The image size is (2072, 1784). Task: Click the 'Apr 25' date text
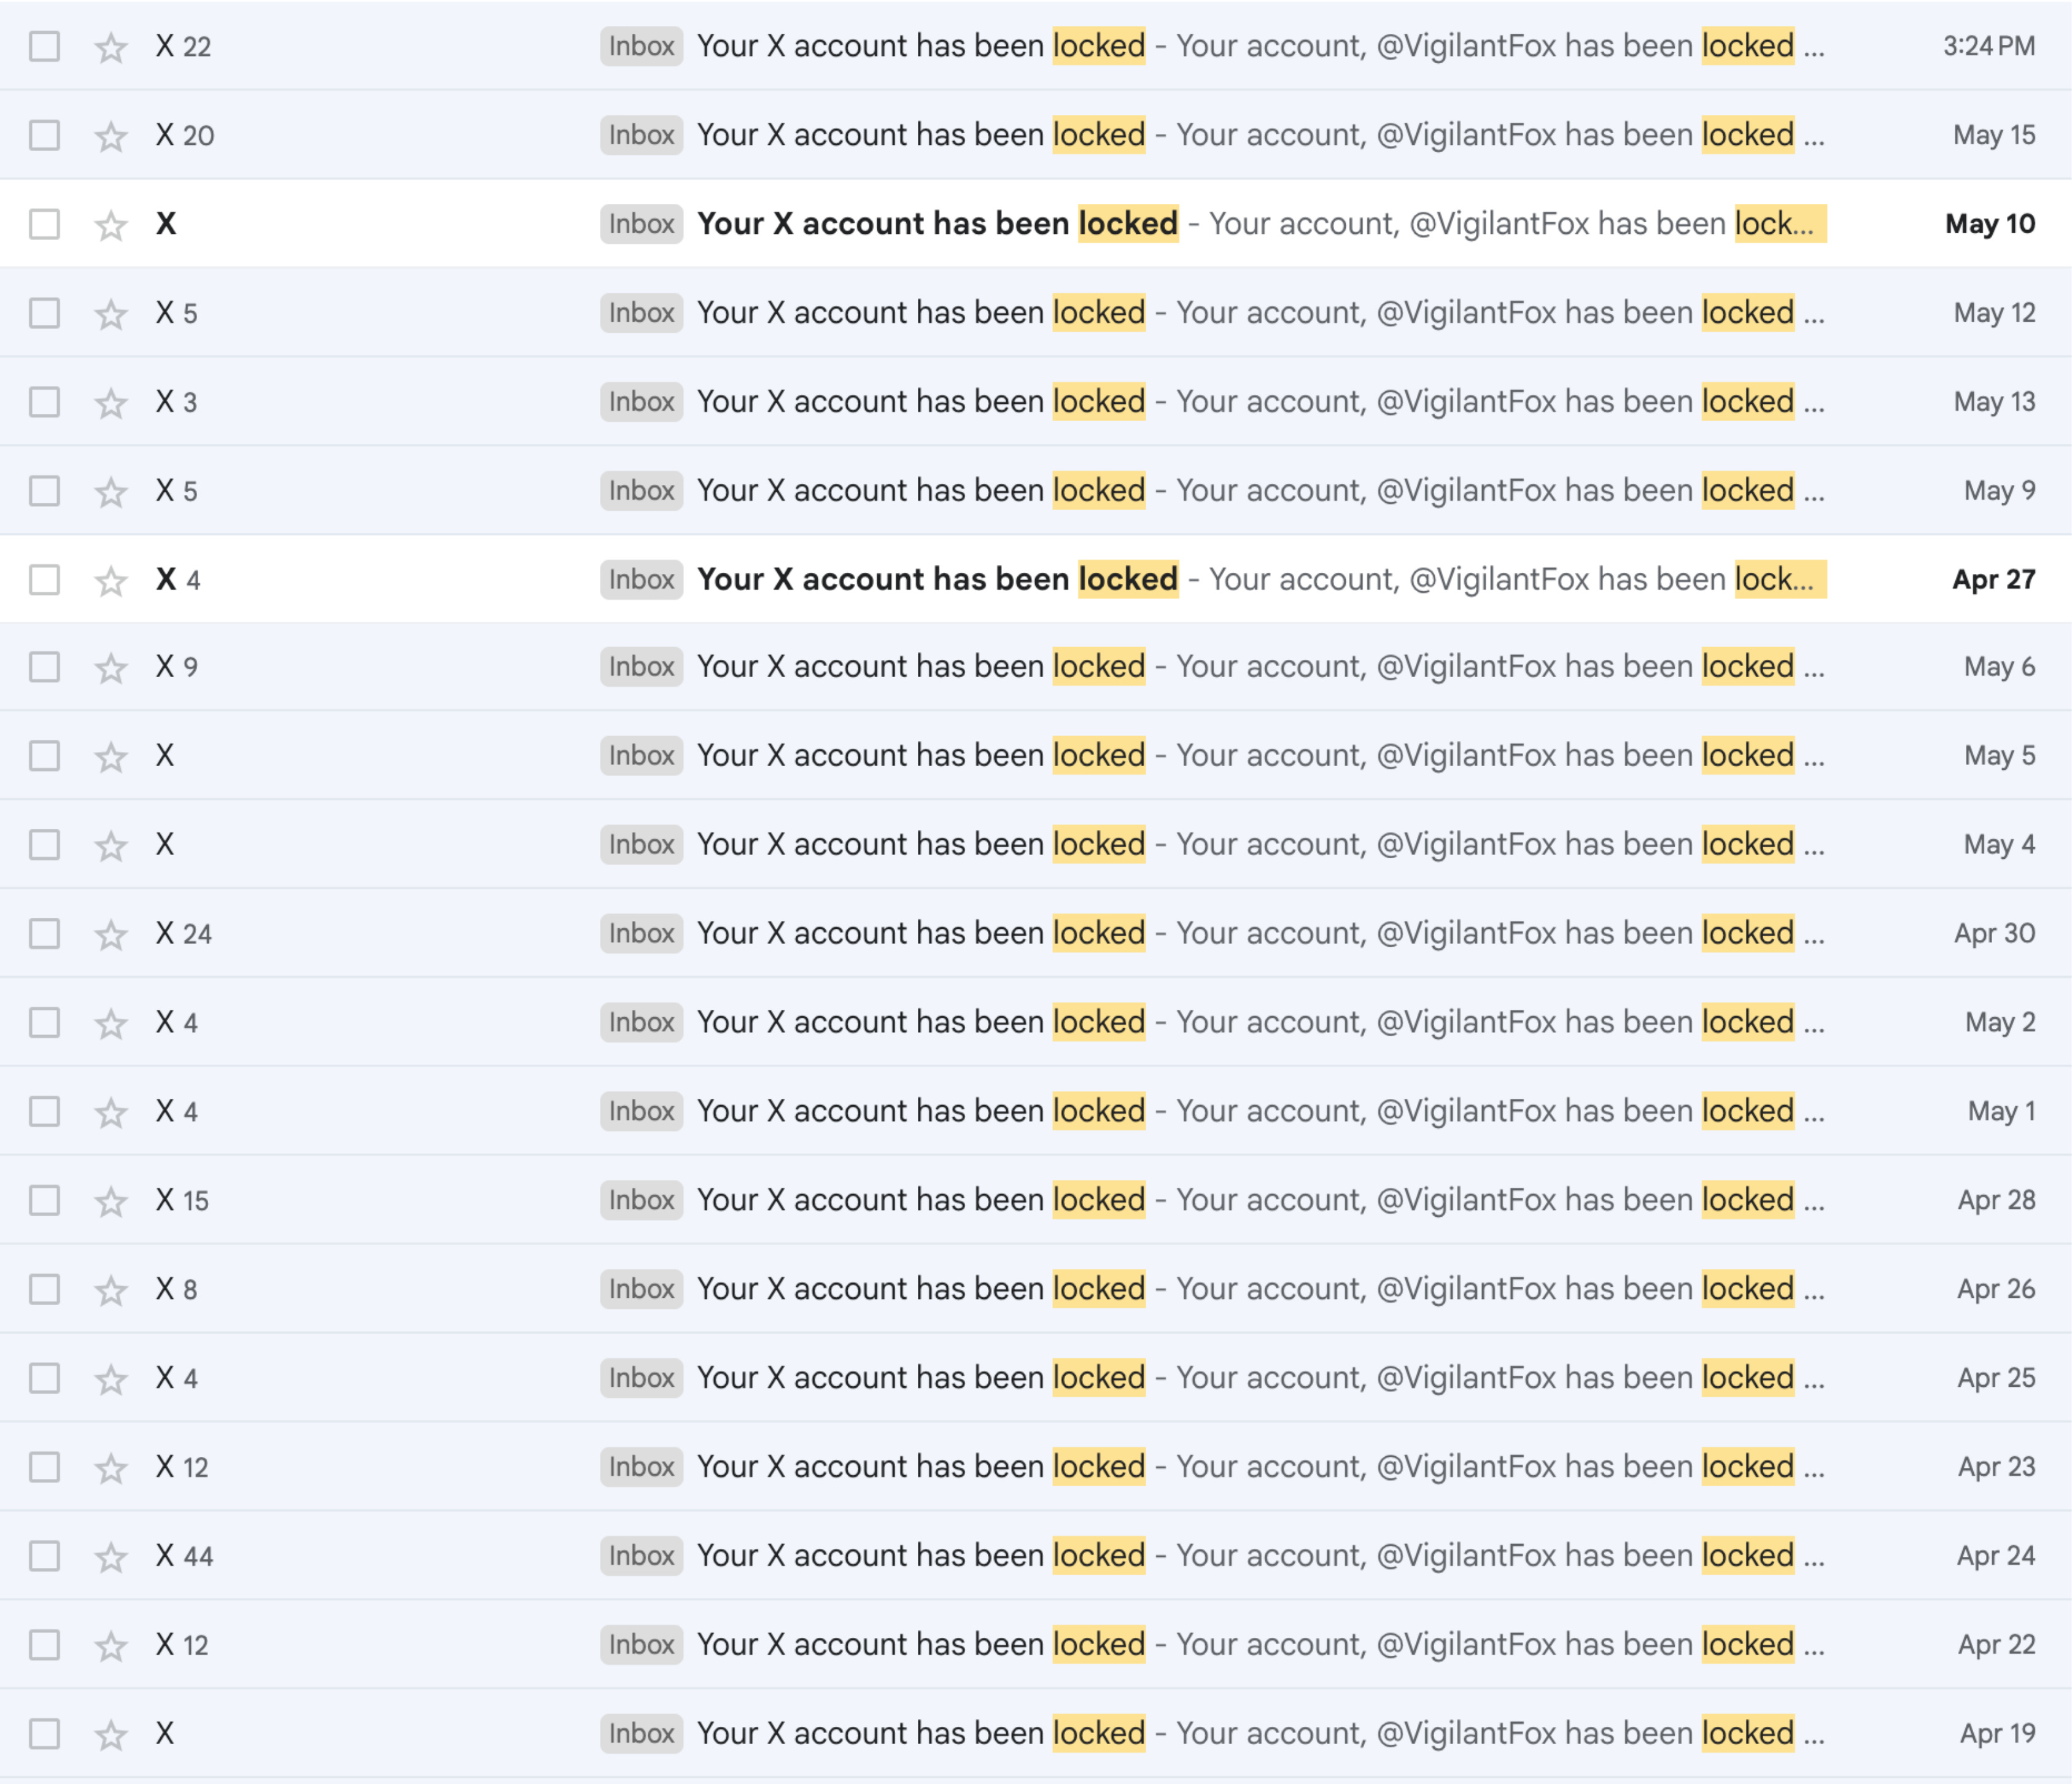pyautogui.click(x=1996, y=1378)
